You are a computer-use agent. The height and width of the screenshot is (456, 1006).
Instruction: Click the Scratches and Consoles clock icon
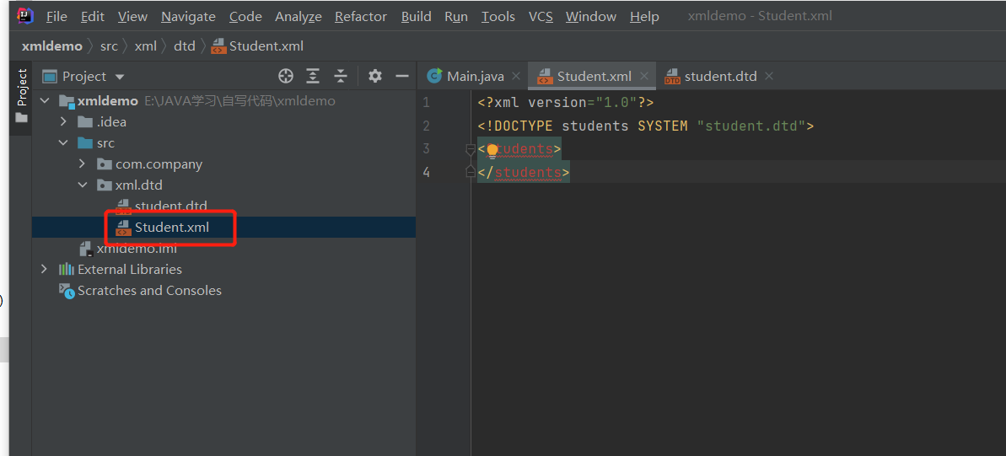click(67, 291)
